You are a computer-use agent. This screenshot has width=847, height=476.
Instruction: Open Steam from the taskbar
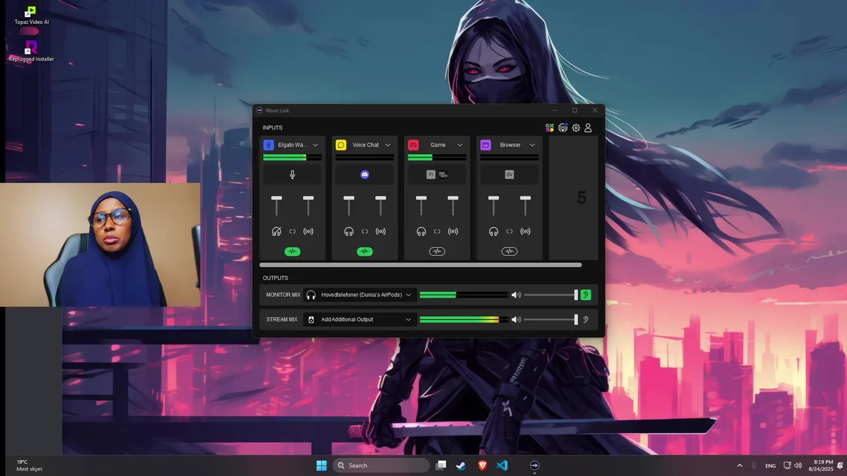click(x=461, y=465)
